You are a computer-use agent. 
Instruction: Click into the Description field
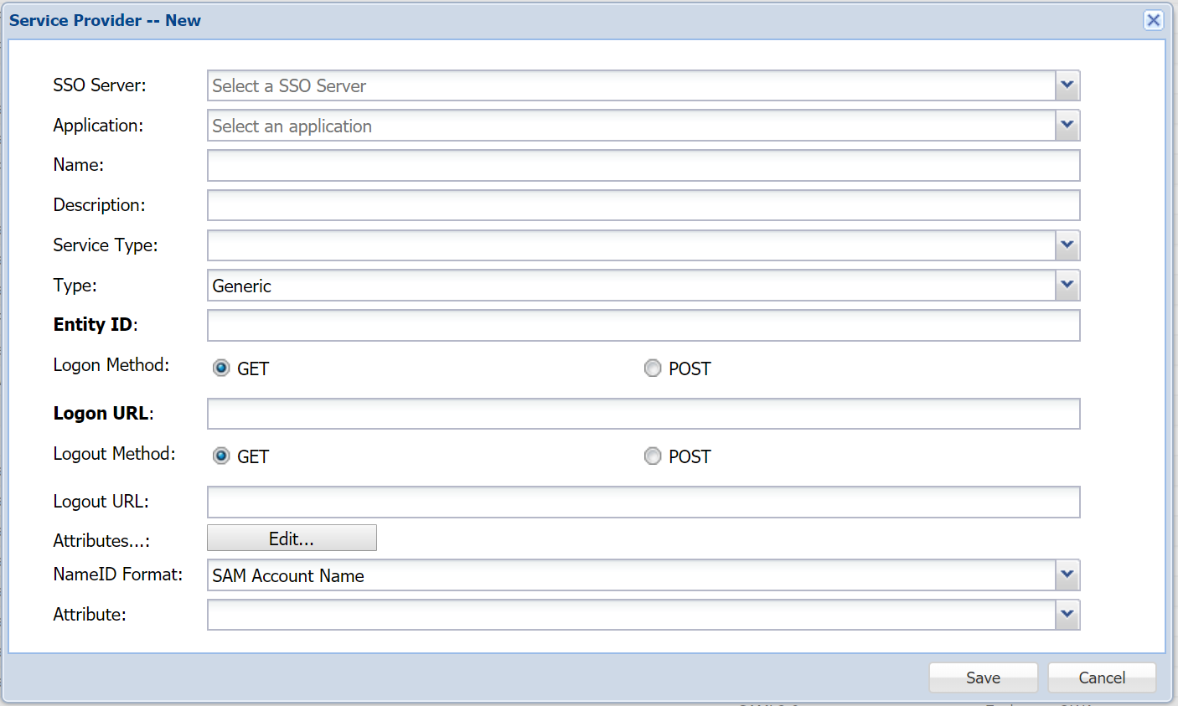[x=643, y=205]
